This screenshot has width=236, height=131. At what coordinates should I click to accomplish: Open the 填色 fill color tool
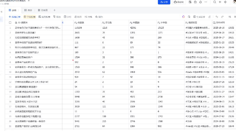coord(99,17)
